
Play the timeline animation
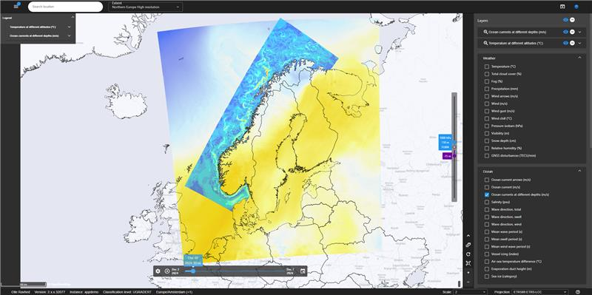click(167, 271)
